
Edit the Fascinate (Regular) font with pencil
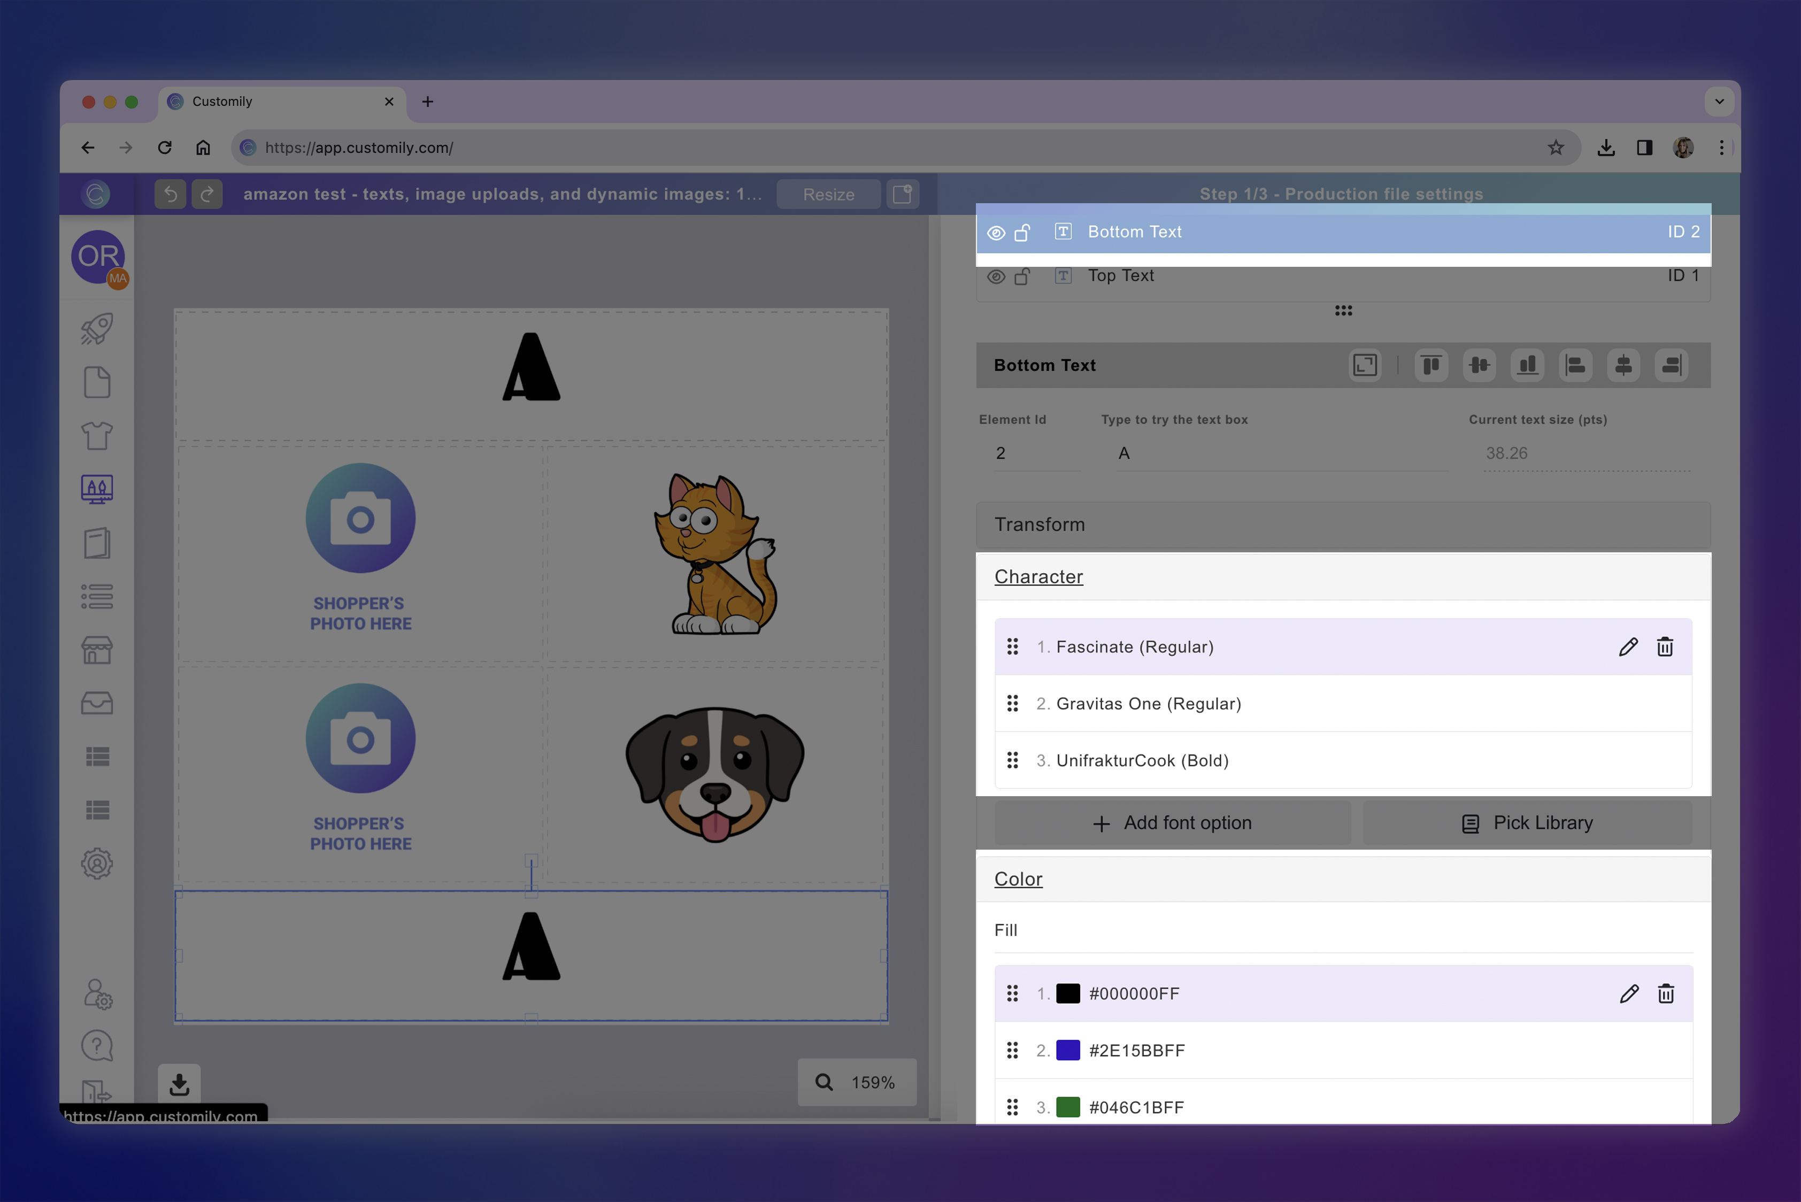tap(1628, 647)
